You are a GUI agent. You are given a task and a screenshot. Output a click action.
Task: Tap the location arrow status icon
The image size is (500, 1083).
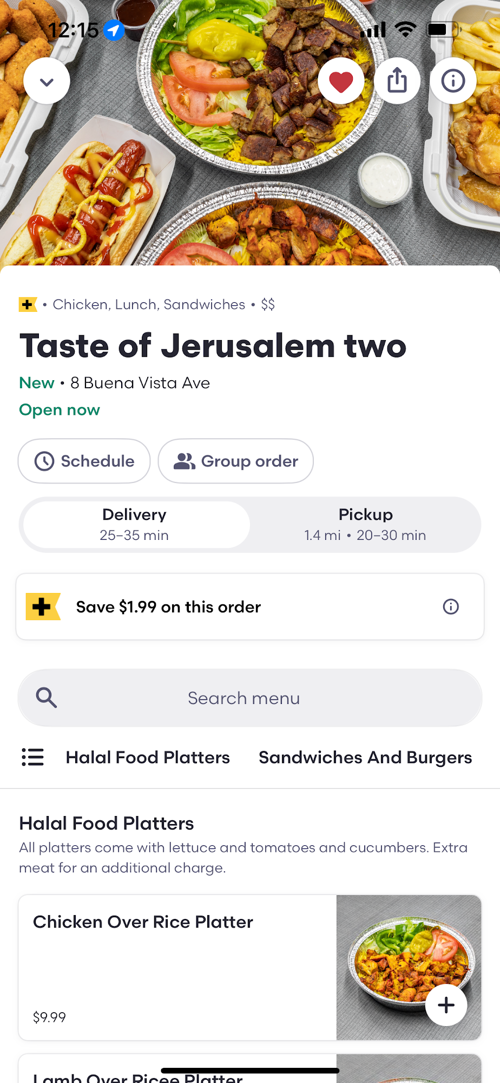114,30
